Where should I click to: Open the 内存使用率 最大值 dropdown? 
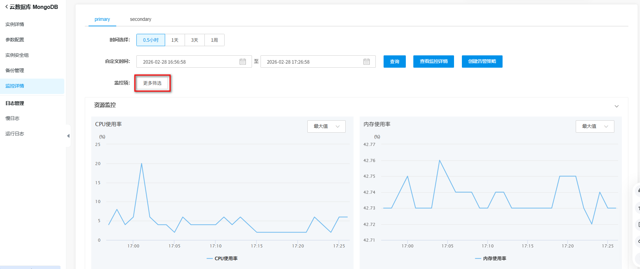(x=595, y=126)
